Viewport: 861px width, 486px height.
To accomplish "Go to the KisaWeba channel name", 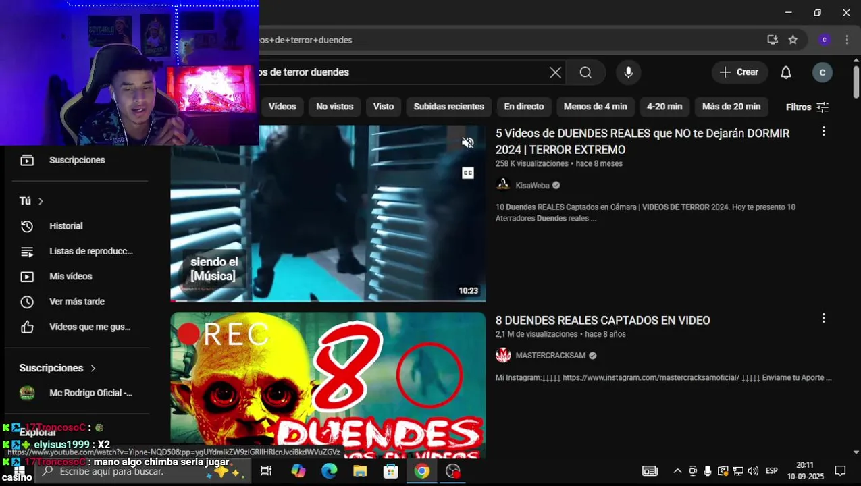I will (533, 185).
